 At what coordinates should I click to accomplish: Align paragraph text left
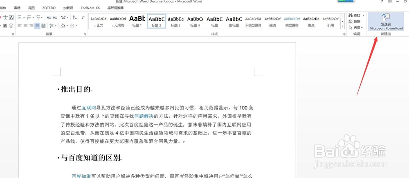(x=20, y=26)
